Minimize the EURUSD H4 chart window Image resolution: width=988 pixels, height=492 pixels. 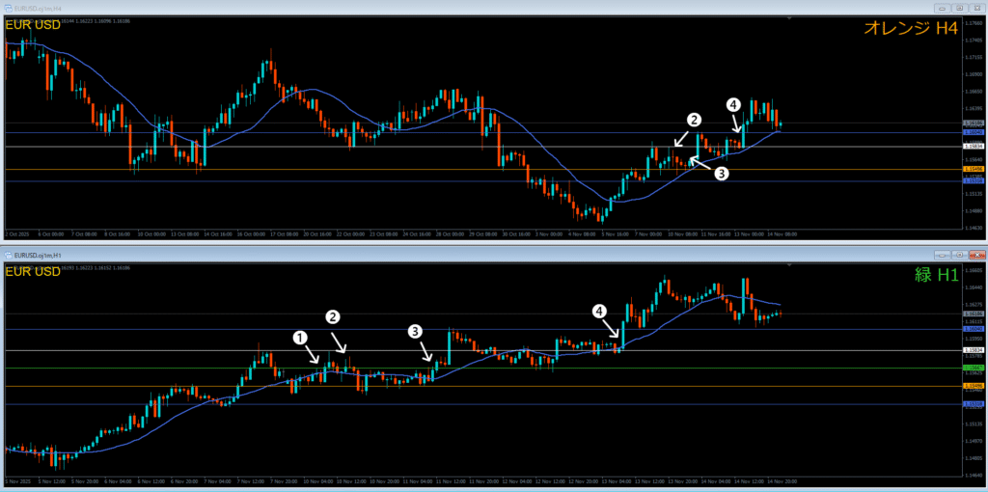pyautogui.click(x=944, y=8)
